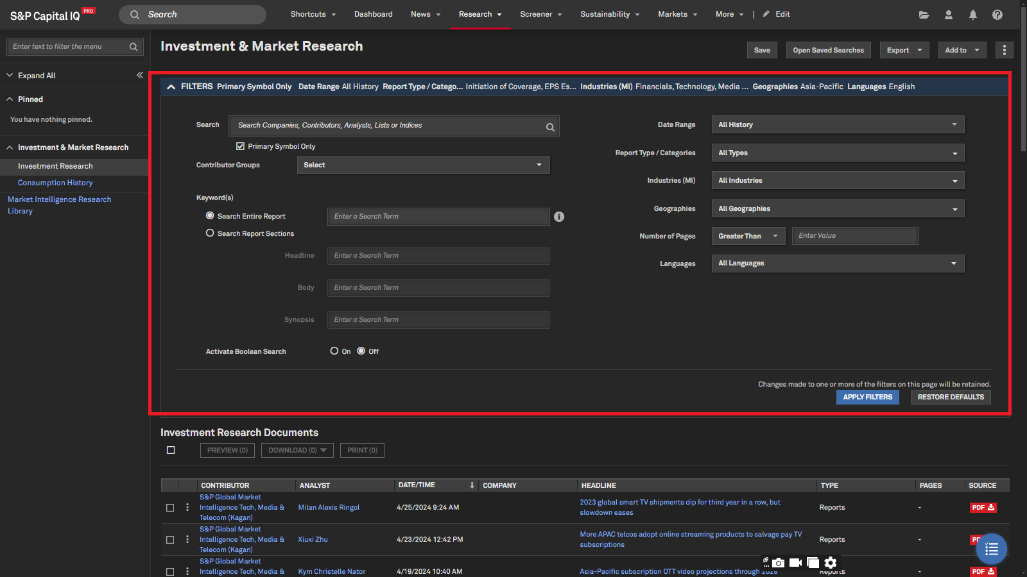Image resolution: width=1027 pixels, height=577 pixels.
Task: Click the APPLY FILTERS button
Action: click(867, 397)
